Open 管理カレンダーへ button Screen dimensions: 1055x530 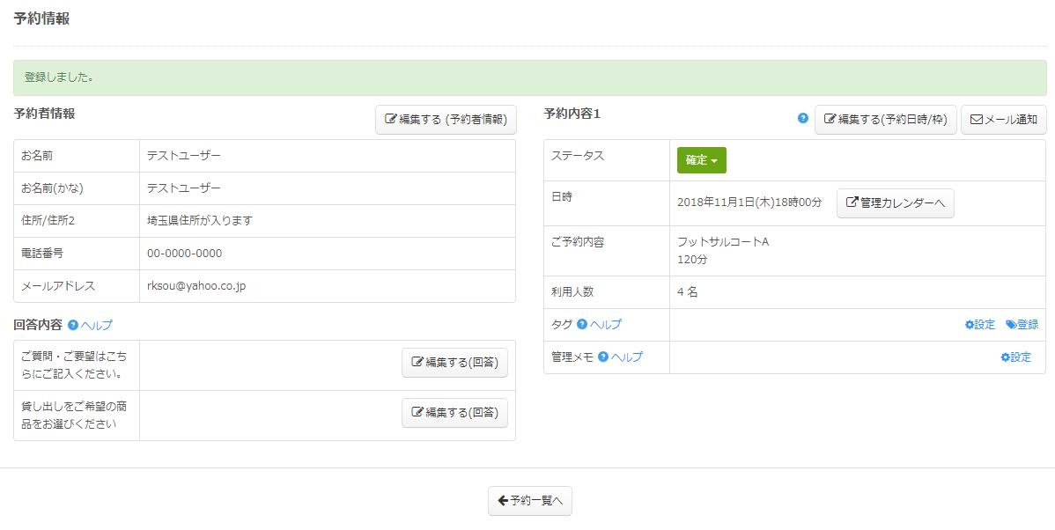click(x=895, y=202)
